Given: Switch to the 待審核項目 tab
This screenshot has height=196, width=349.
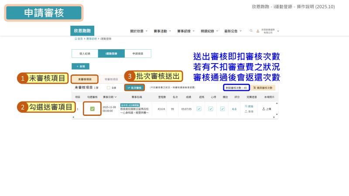Looking at the screenshot, I should coord(111,79).
